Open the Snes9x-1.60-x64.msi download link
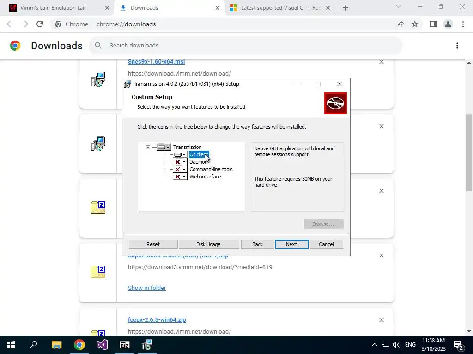 pyautogui.click(x=156, y=62)
